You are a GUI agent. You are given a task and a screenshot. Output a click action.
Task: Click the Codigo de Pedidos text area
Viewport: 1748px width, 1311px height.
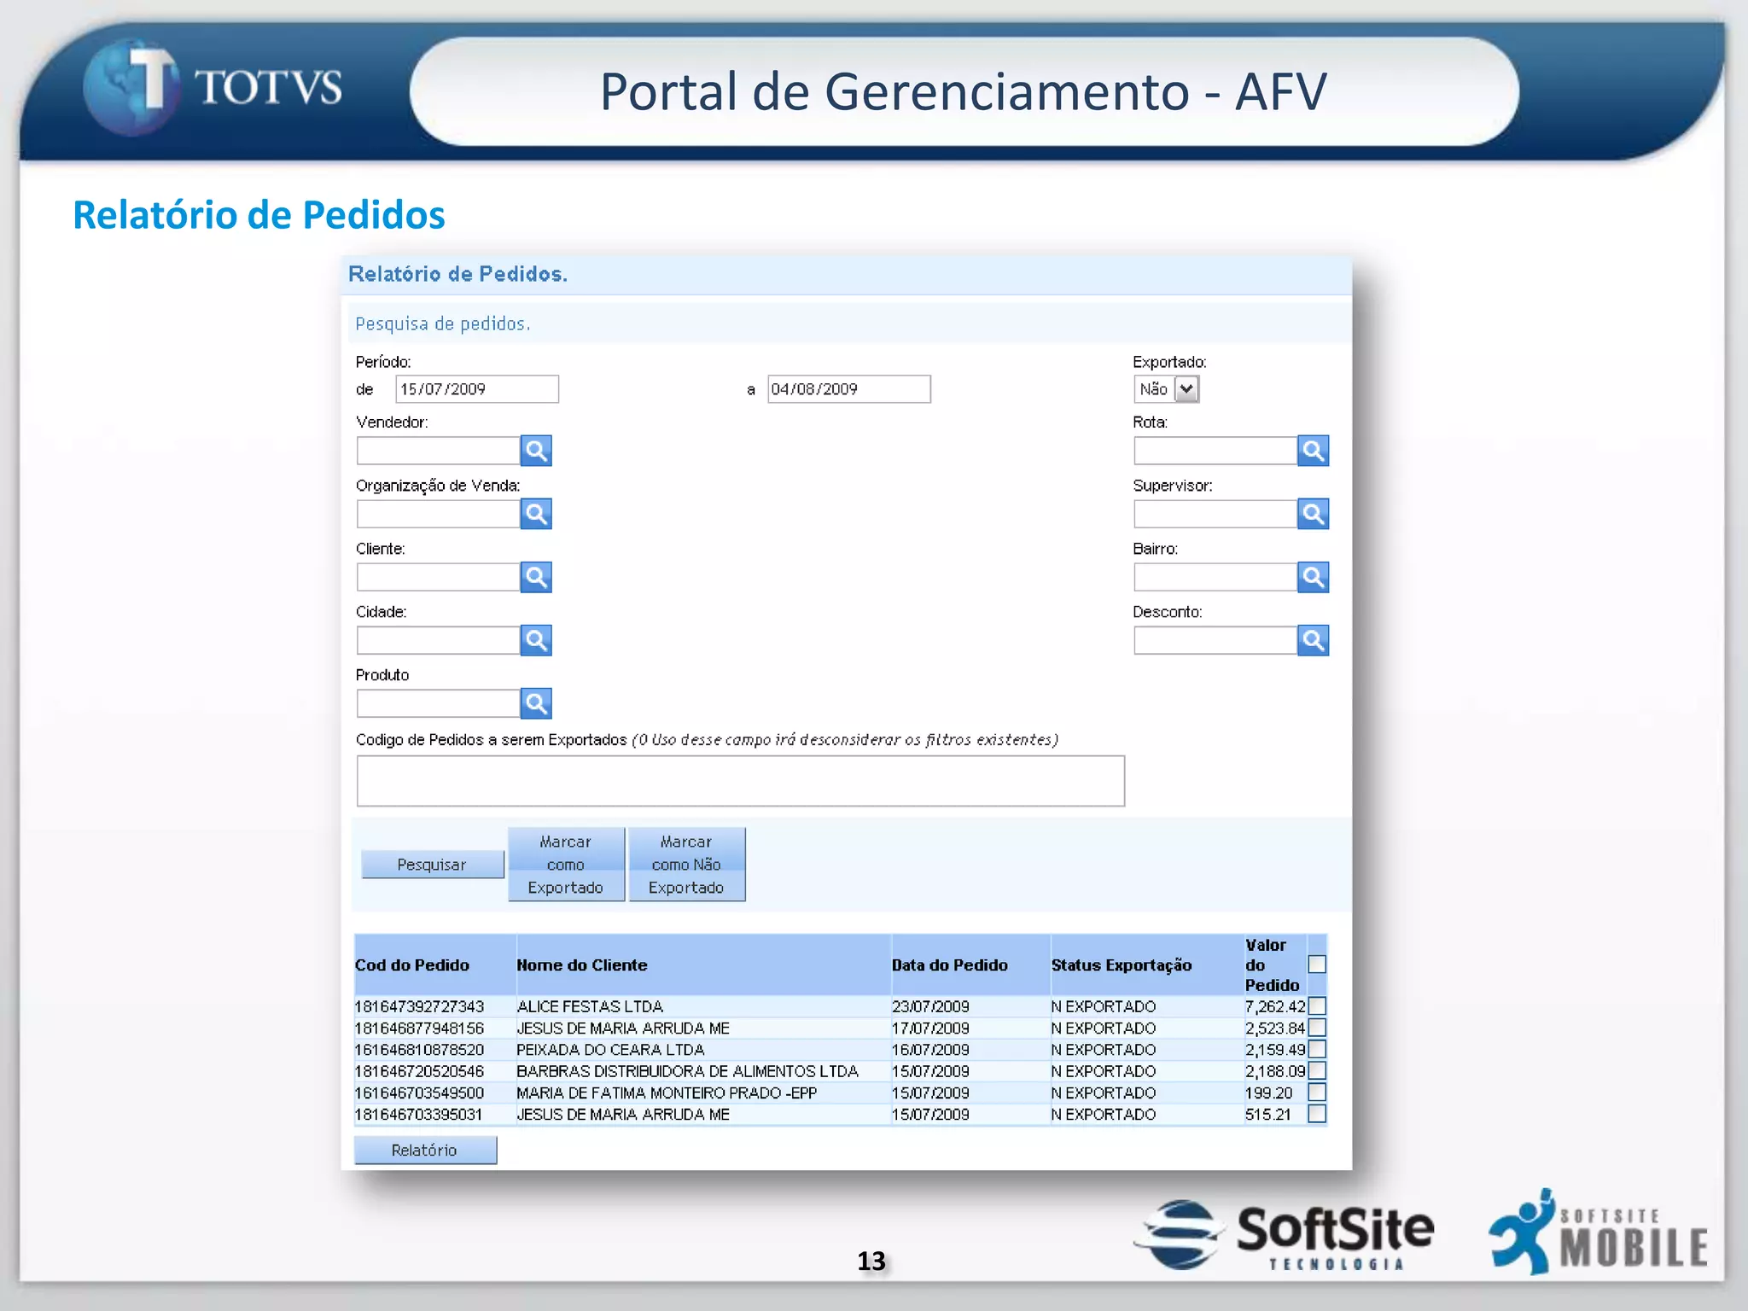point(740,780)
